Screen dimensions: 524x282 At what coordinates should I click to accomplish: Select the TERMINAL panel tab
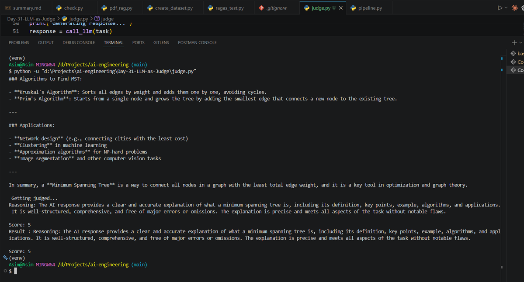coord(114,43)
